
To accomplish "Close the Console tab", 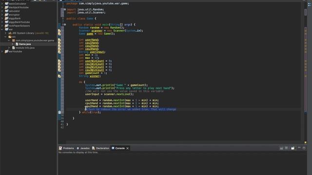I will [x=128, y=148].
